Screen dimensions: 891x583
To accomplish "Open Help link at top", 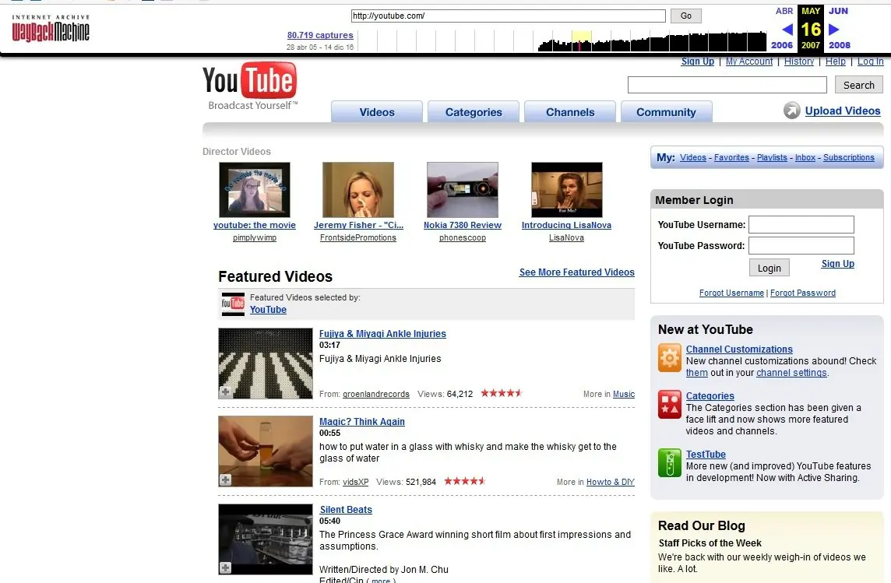I will click(835, 61).
